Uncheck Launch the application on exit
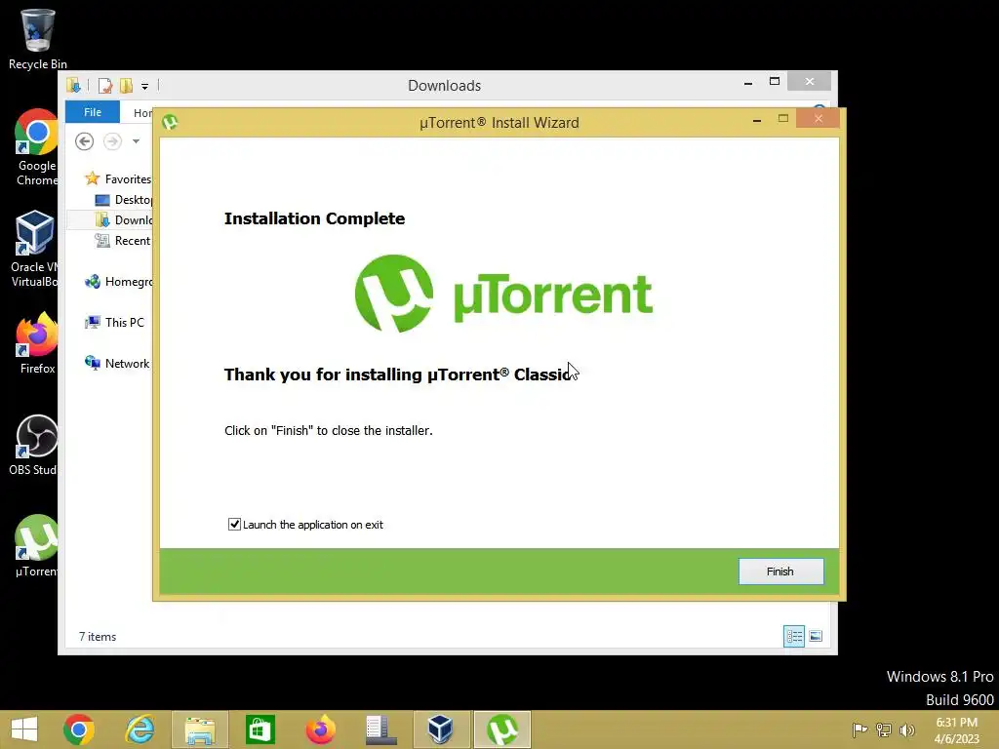The height and width of the screenshot is (749, 999). [234, 524]
